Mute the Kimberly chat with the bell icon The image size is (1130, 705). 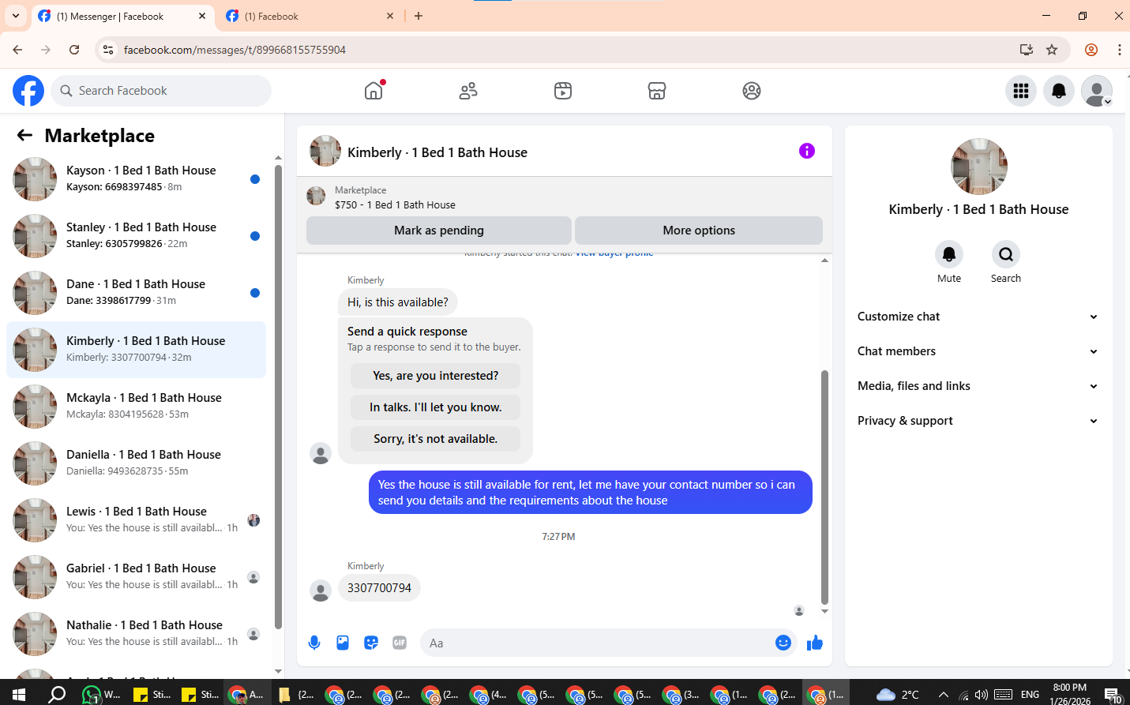[x=949, y=254]
